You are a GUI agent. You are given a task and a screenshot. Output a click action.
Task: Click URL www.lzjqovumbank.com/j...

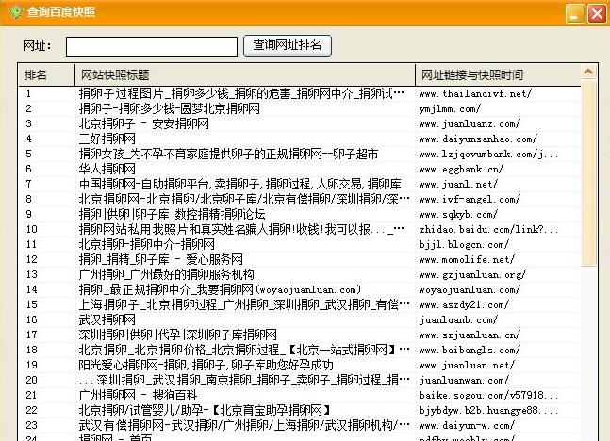(488, 155)
